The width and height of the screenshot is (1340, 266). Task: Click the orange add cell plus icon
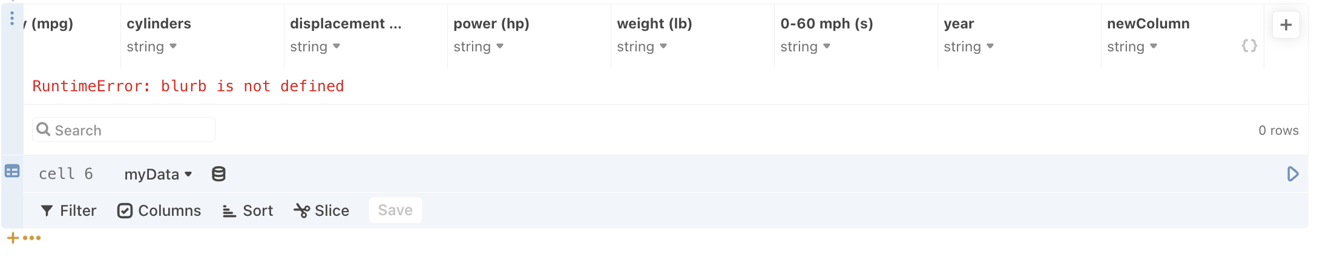point(13,238)
